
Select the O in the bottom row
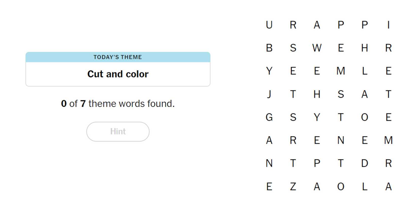click(341, 187)
